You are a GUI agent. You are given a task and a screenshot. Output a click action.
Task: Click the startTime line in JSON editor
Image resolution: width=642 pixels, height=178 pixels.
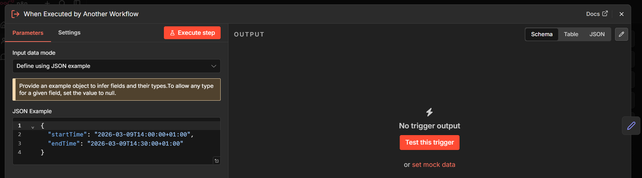(120, 134)
